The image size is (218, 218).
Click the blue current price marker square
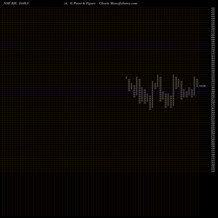click(x=197, y=86)
